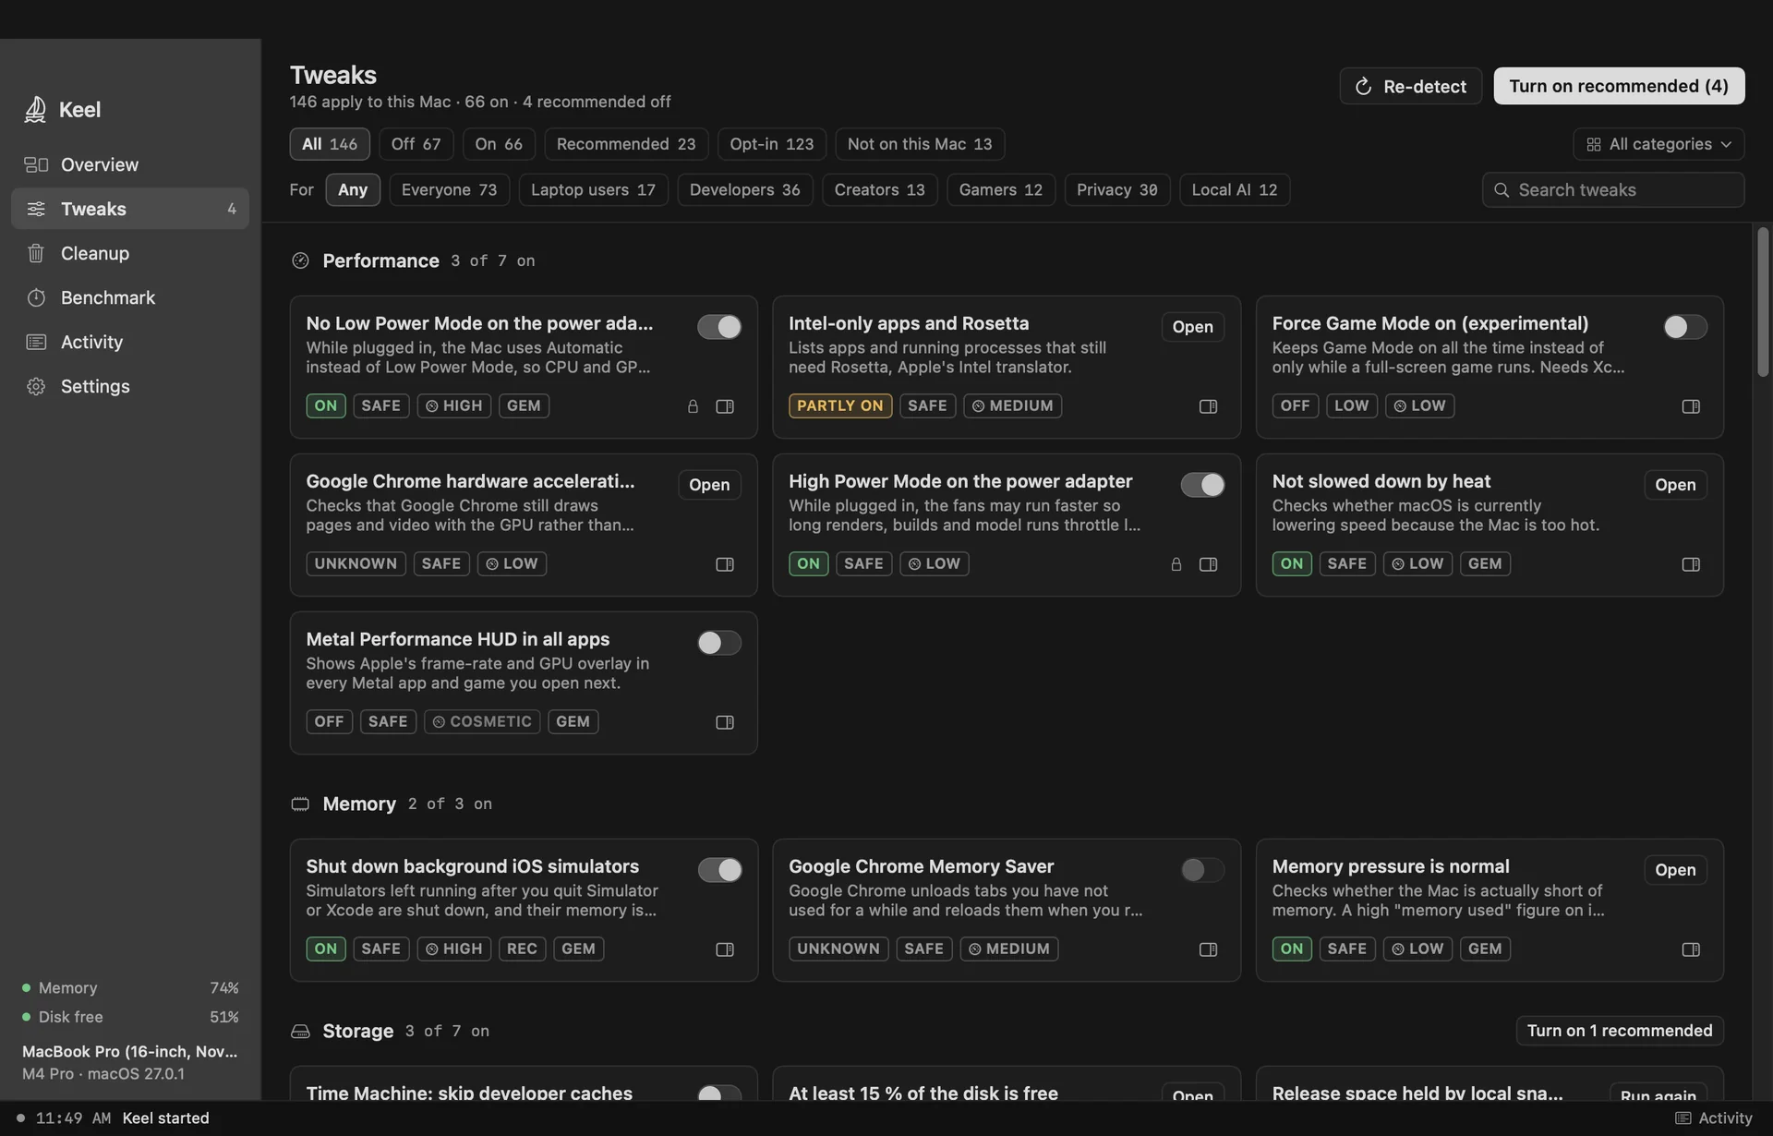Open details panel for No Low Power Mode card

pyautogui.click(x=725, y=406)
